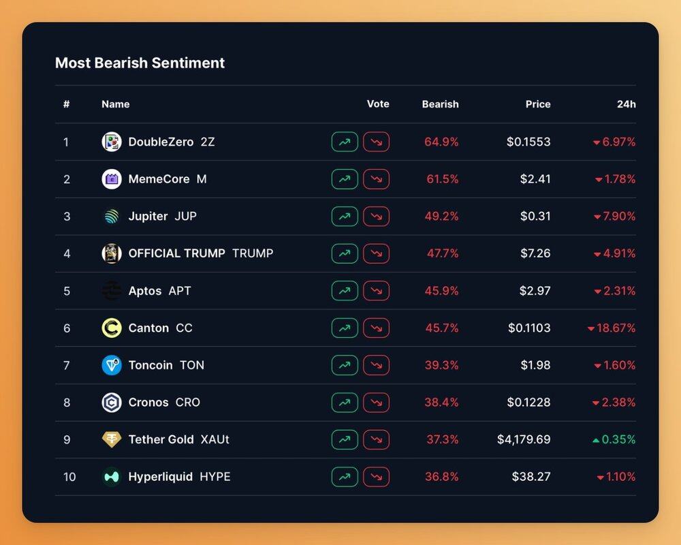Click the Hyperliquid coin logo icon
The image size is (681, 545).
point(112,477)
